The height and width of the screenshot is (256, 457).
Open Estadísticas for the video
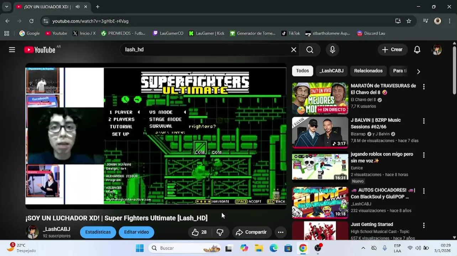point(98,232)
